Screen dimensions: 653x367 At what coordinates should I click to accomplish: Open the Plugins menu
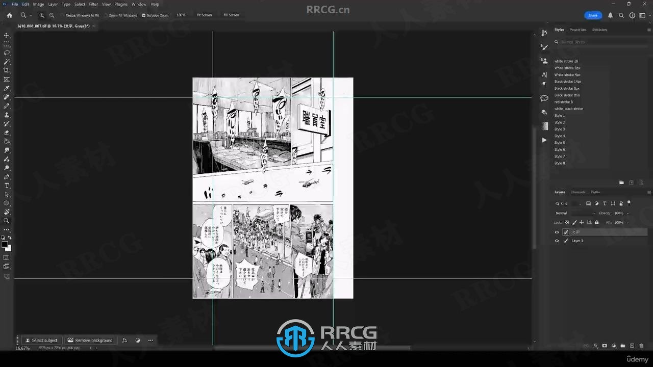121,4
